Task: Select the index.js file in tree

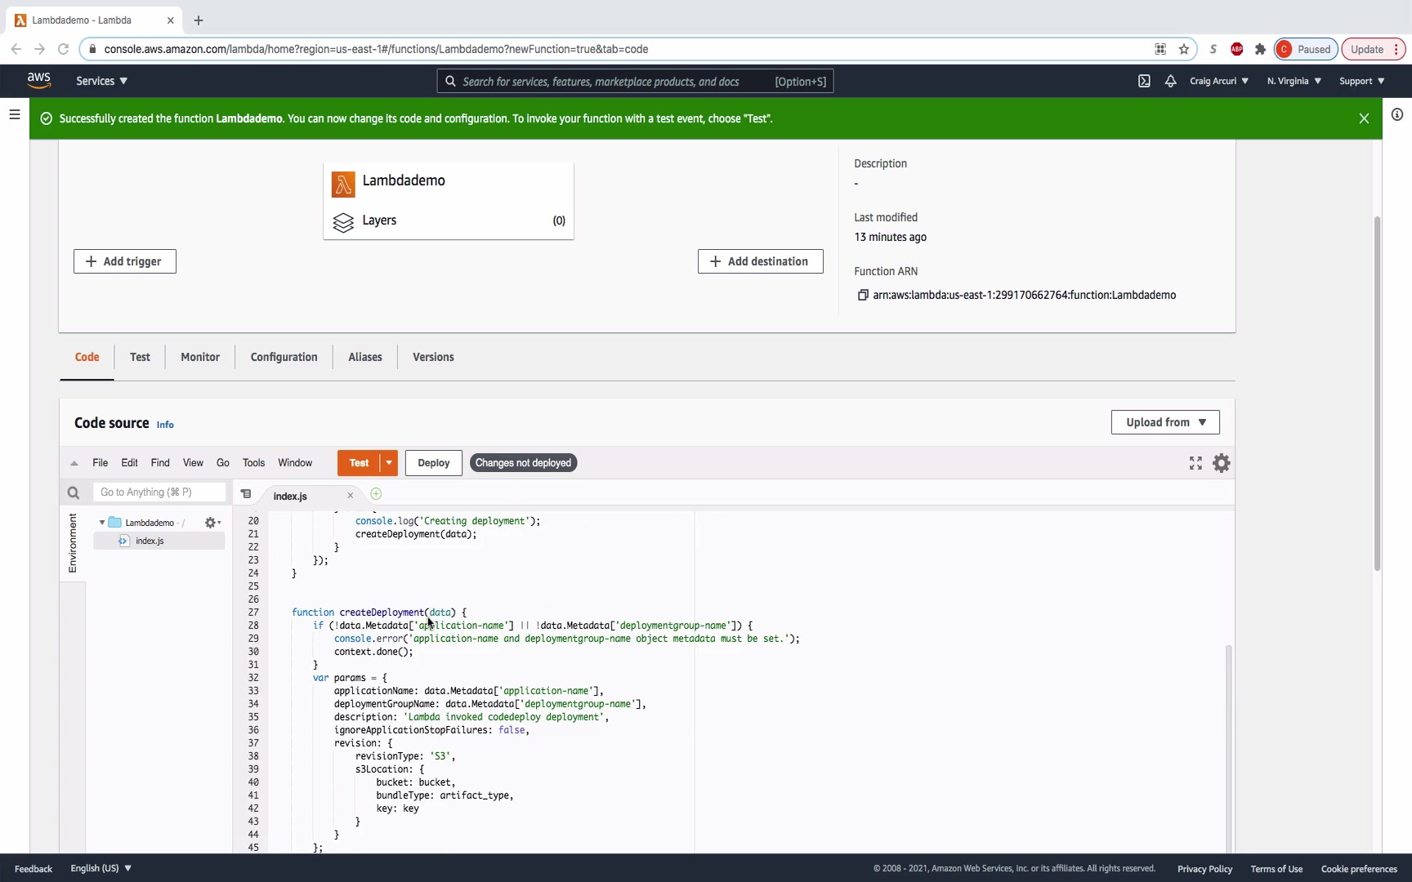Action: tap(159, 541)
